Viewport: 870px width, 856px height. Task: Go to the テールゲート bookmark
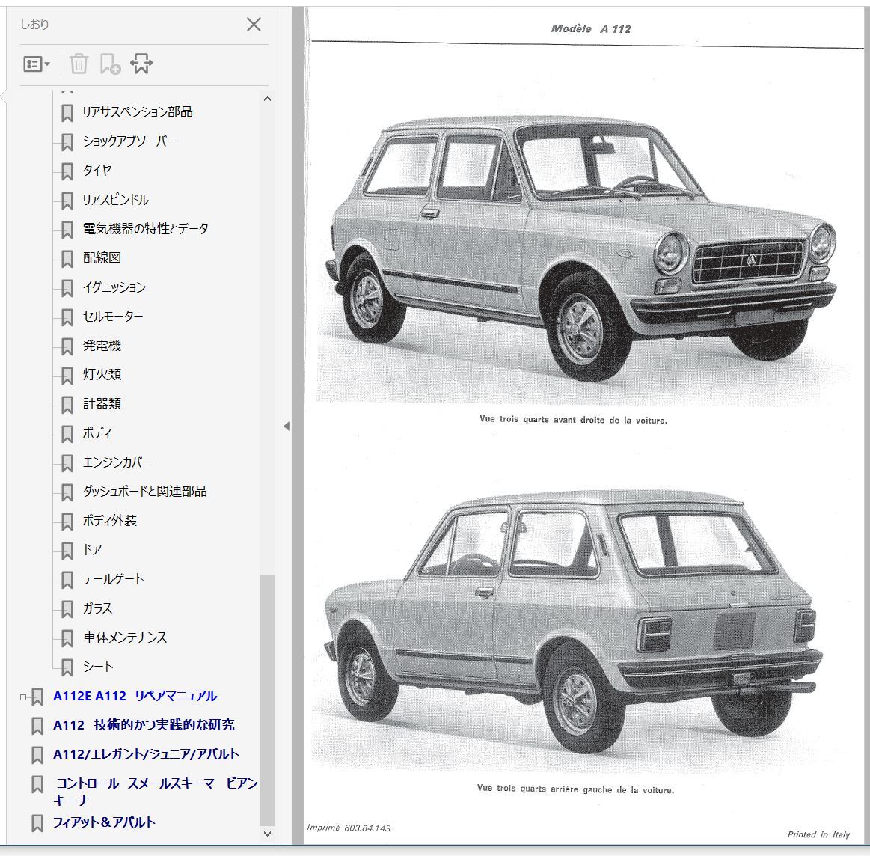(113, 579)
